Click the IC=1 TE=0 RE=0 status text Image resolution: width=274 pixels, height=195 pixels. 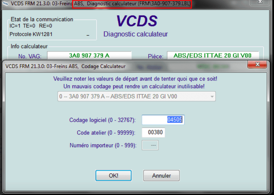(x=31, y=26)
